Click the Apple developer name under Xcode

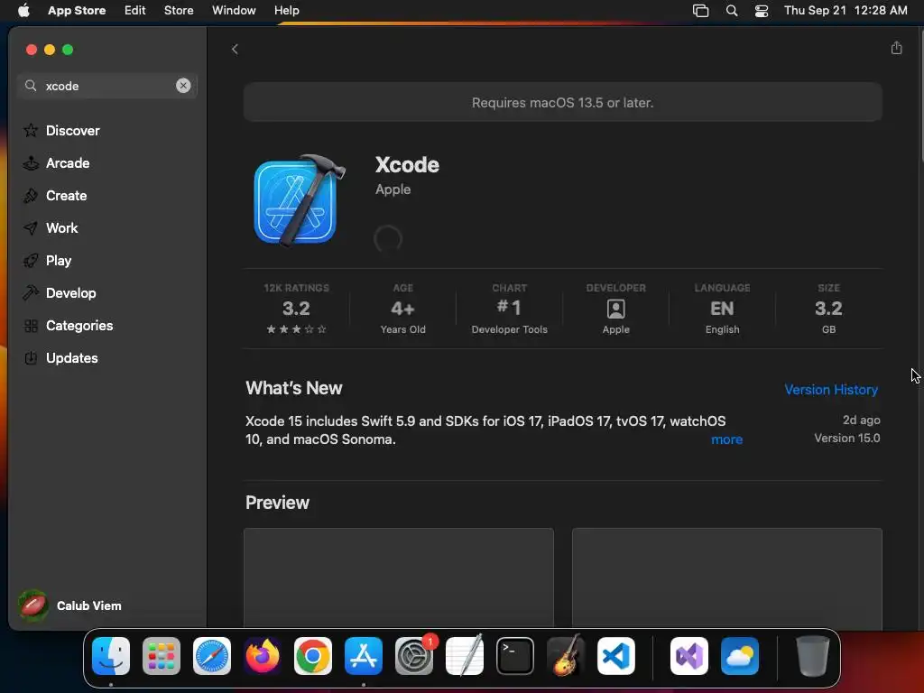(393, 189)
